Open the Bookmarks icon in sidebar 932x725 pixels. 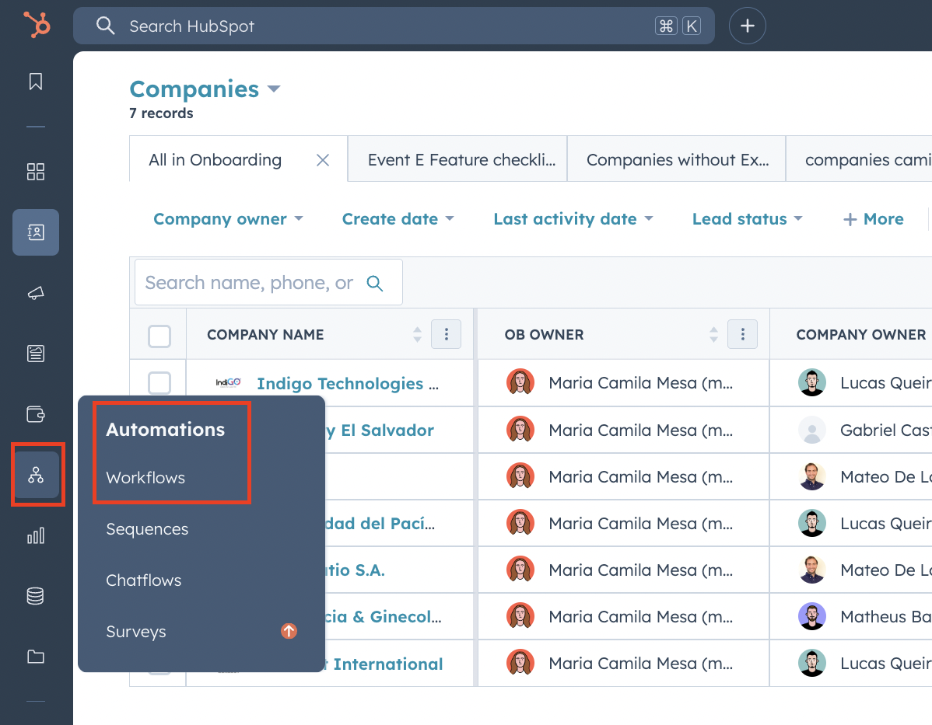36,82
